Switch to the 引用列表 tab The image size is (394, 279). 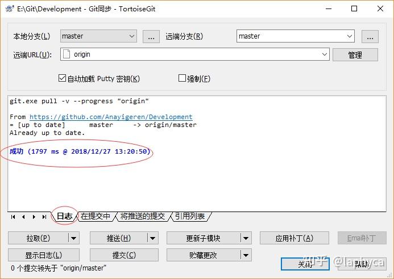(x=190, y=216)
